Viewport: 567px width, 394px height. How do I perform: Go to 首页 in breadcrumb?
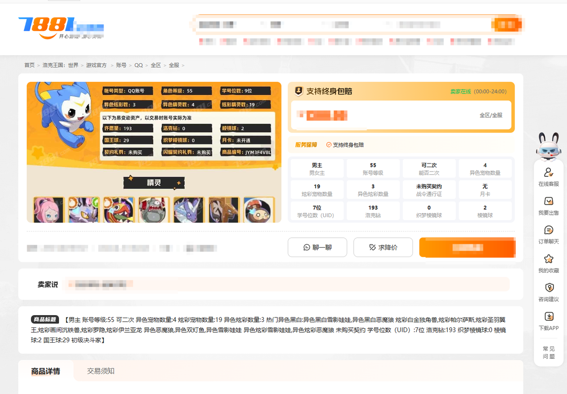coord(29,65)
